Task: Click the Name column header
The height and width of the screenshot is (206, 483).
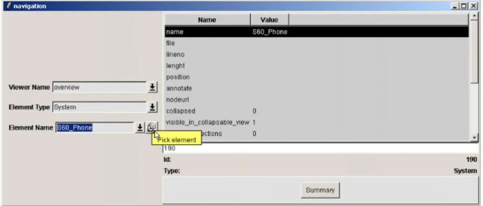Action: pyautogui.click(x=208, y=20)
